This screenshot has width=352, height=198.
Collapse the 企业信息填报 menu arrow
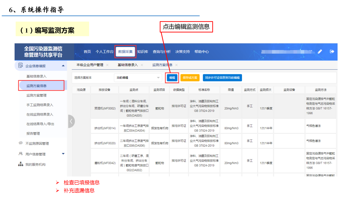(63, 66)
